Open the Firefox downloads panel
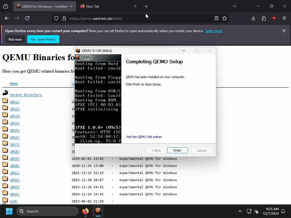The image size is (291, 218). tap(253, 18)
